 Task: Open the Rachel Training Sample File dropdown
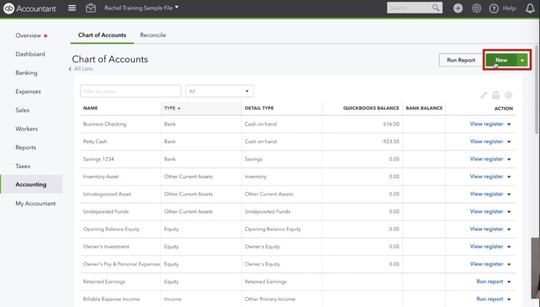(141, 7)
